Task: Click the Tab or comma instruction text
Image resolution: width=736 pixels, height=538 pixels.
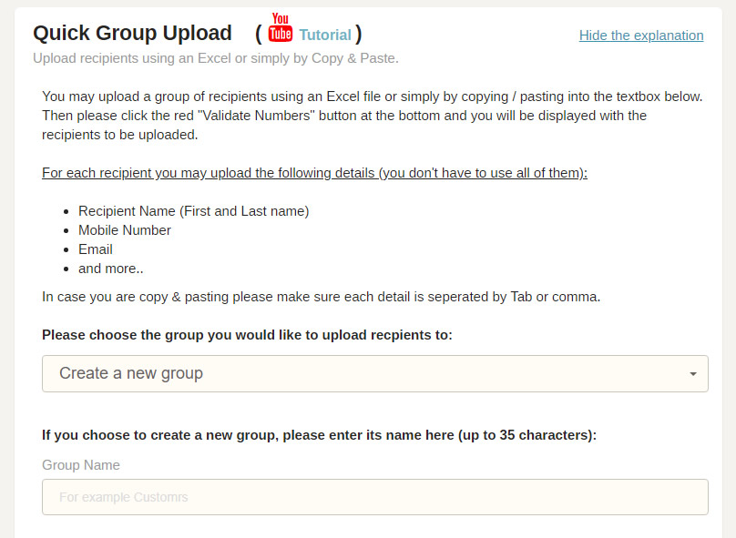Action: 321,297
